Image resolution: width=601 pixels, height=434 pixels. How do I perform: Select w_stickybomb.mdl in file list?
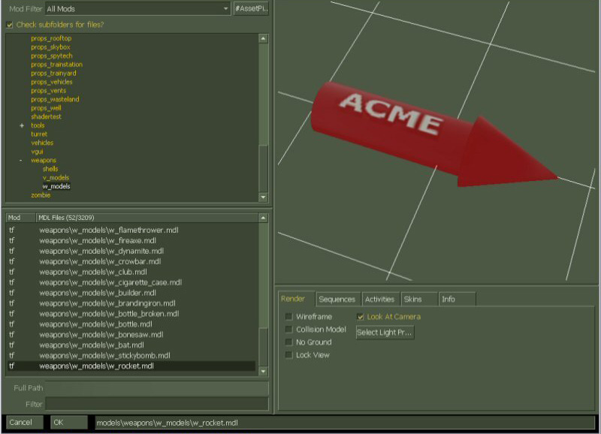131,355
